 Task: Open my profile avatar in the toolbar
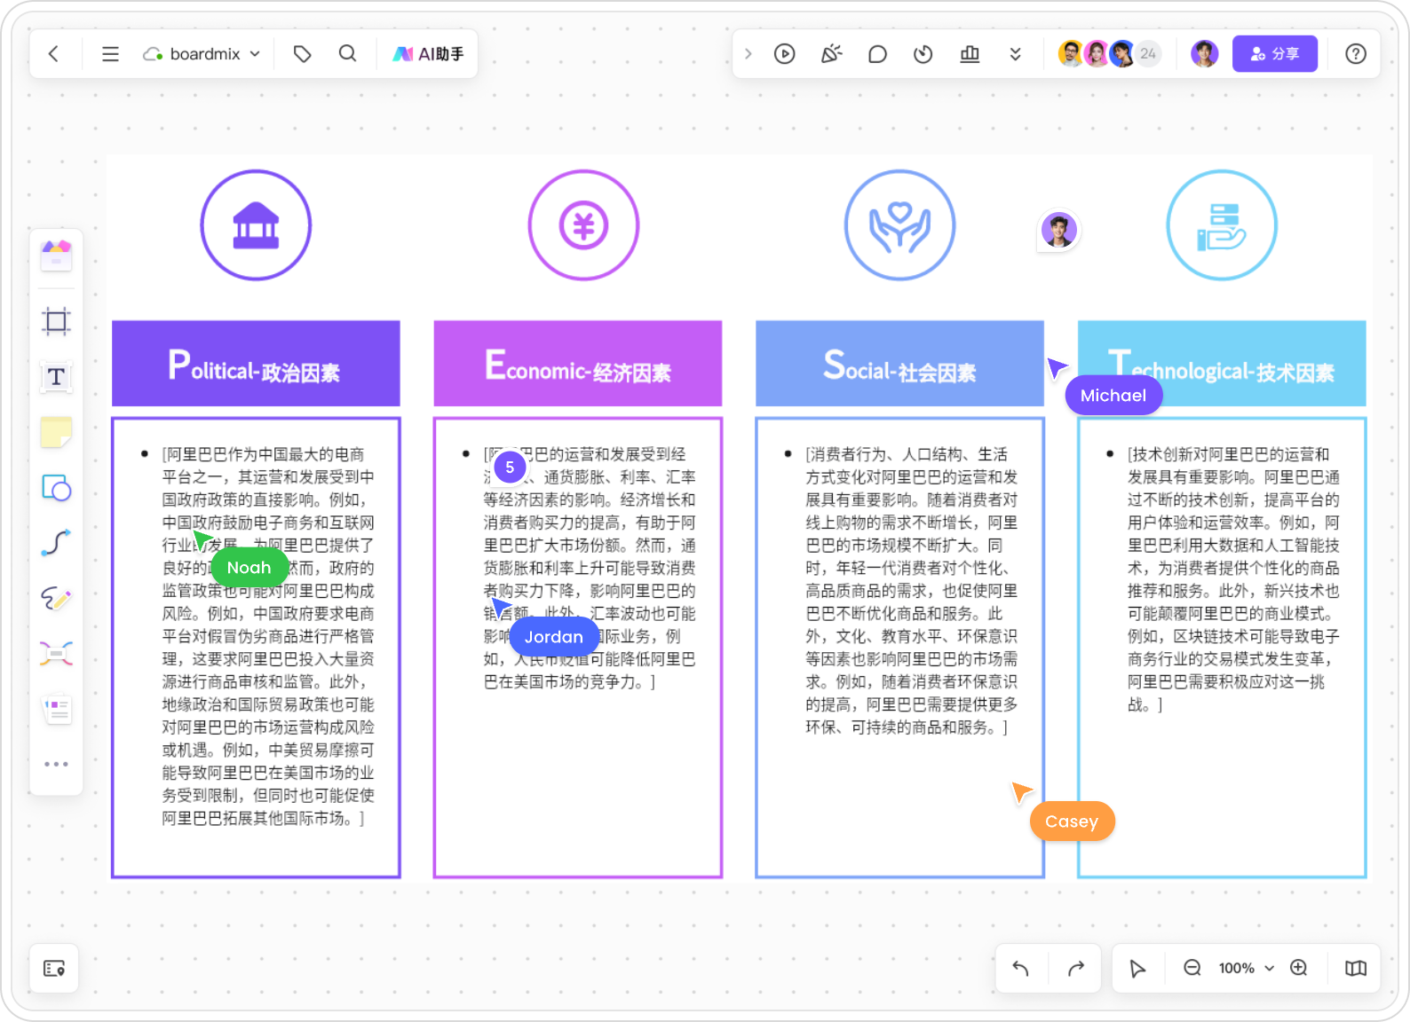1205,54
